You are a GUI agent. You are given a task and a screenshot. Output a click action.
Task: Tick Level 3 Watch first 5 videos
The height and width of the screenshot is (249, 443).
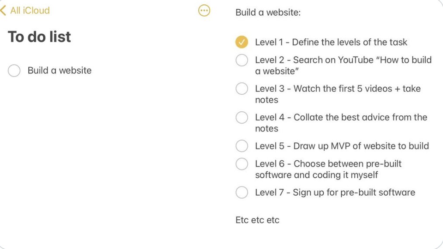pyautogui.click(x=242, y=89)
